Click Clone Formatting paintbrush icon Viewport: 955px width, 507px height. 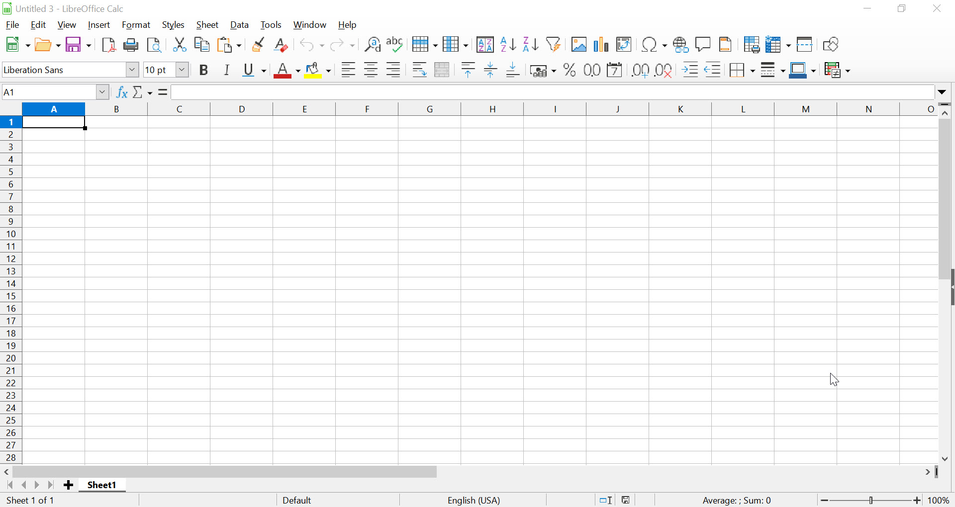(258, 45)
